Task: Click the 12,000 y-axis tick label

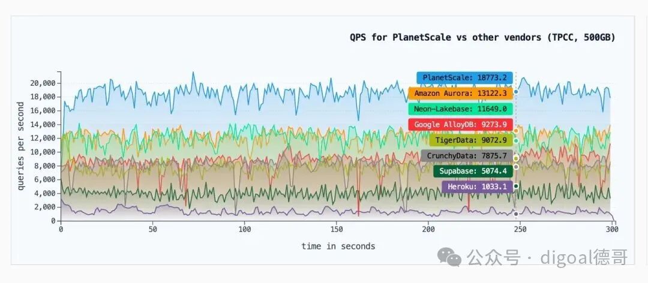Action: (x=43, y=138)
